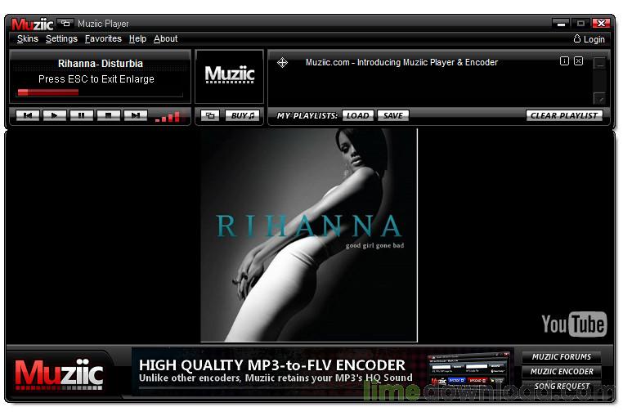Open the Help menu
The width and height of the screenshot is (623, 416).
click(x=137, y=39)
